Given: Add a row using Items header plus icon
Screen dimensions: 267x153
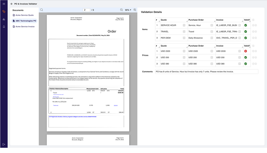Looking at the screenshot, I should [x=254, y=19].
